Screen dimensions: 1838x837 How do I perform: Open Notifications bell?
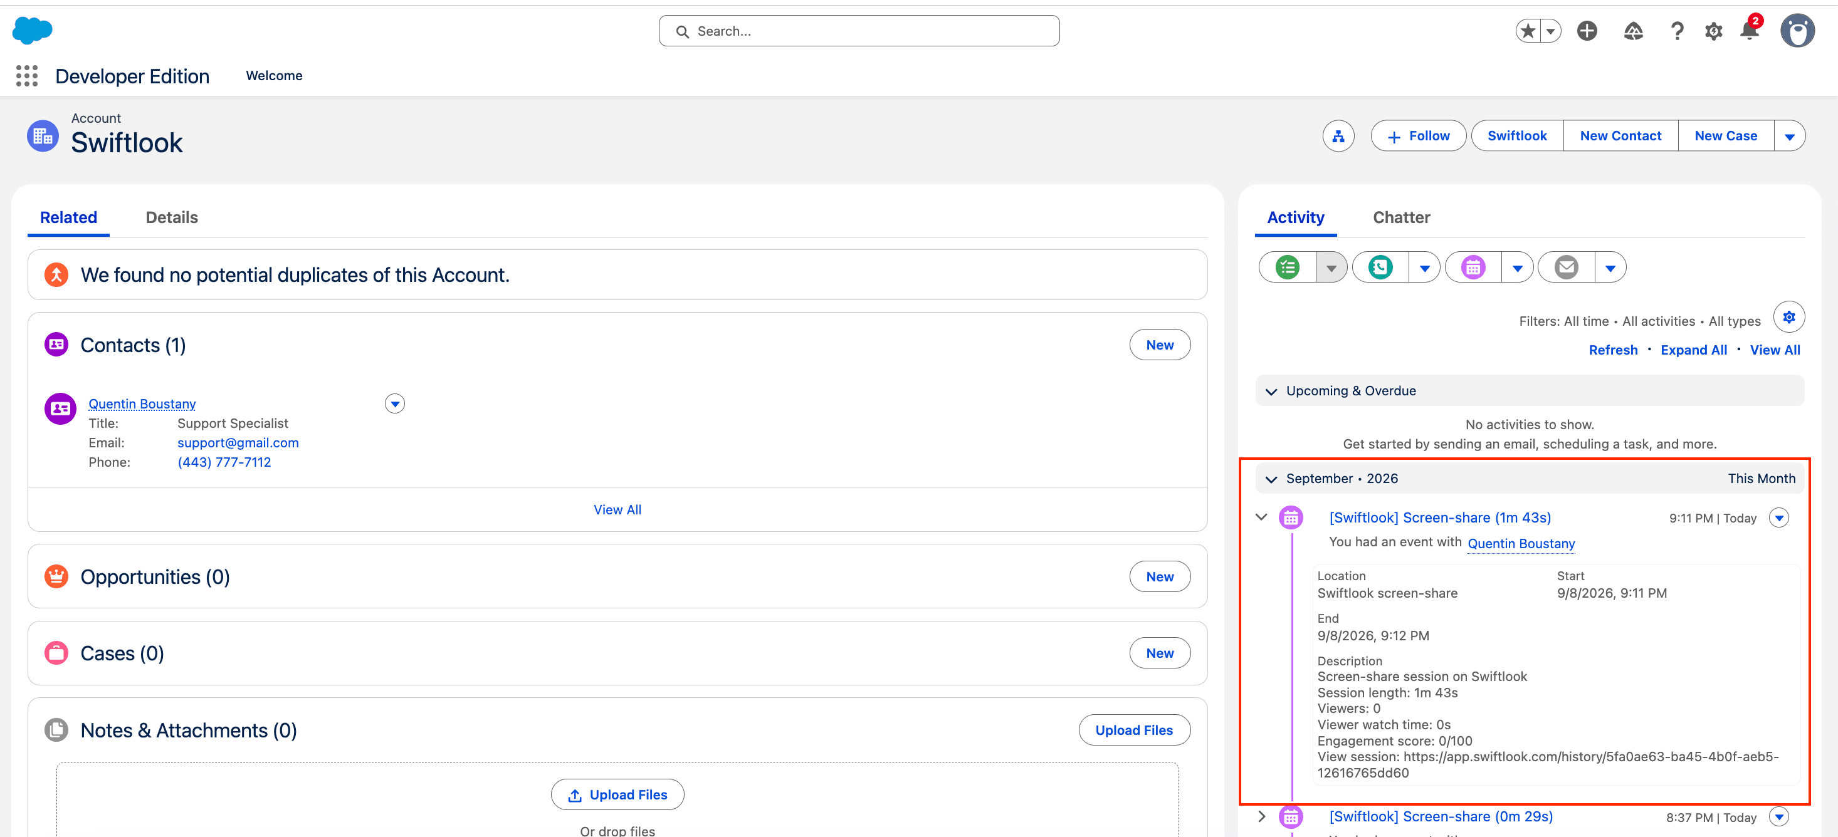pyautogui.click(x=1750, y=31)
